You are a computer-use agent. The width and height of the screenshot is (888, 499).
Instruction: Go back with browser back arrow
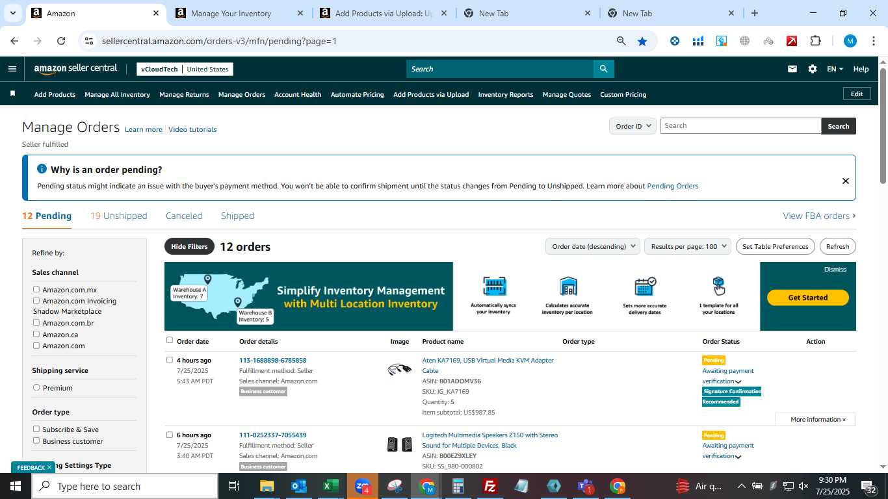14,41
